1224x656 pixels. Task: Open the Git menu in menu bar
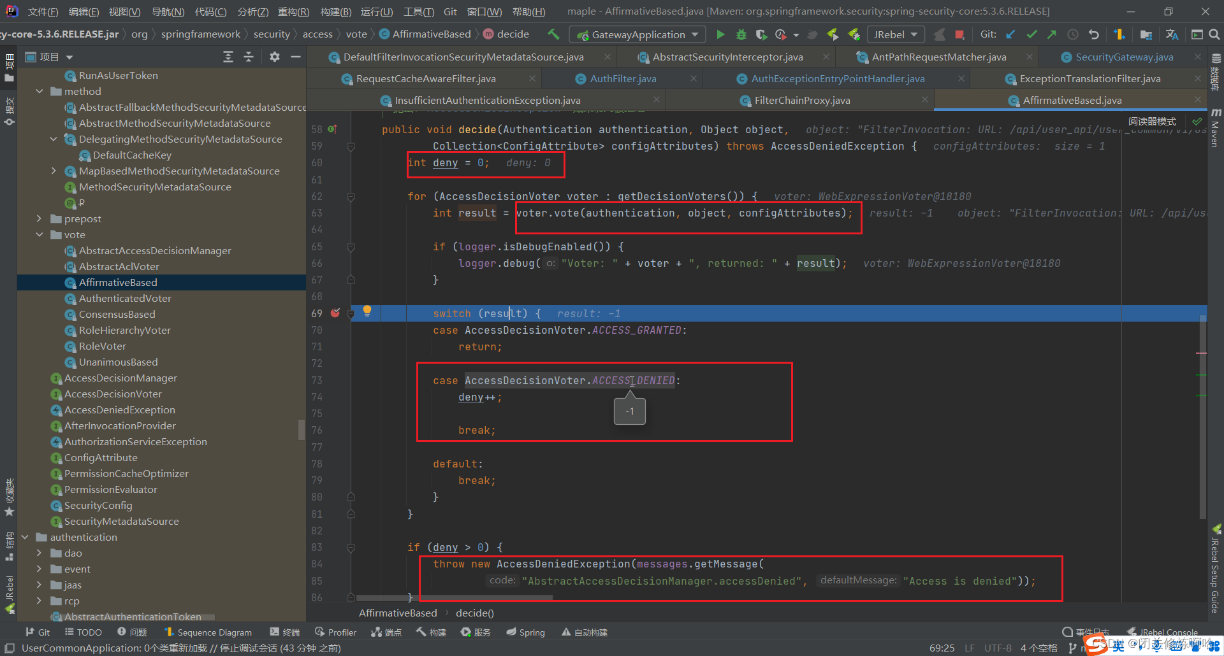[x=450, y=11]
